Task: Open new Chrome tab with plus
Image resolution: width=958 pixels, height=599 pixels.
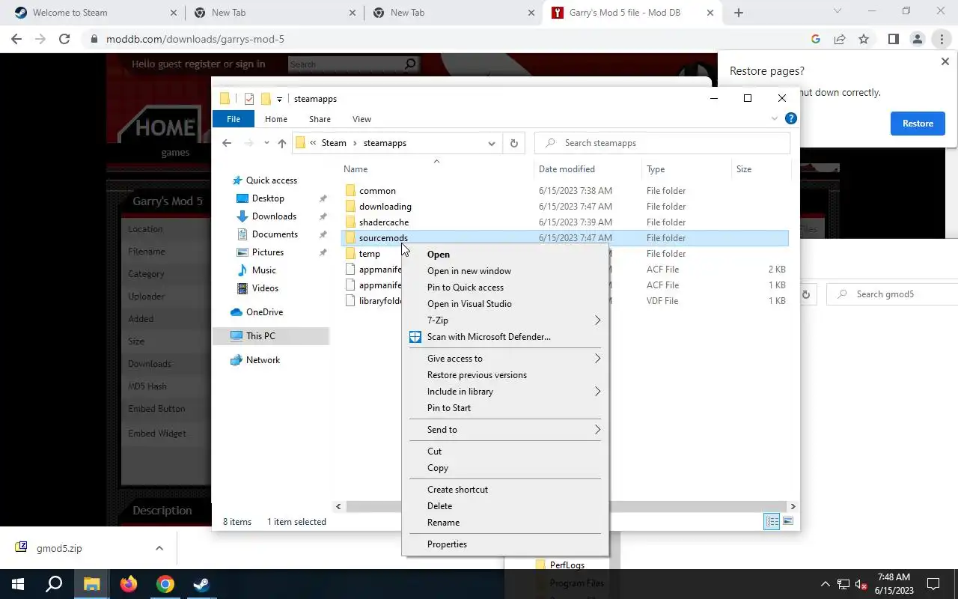Action: (x=739, y=13)
